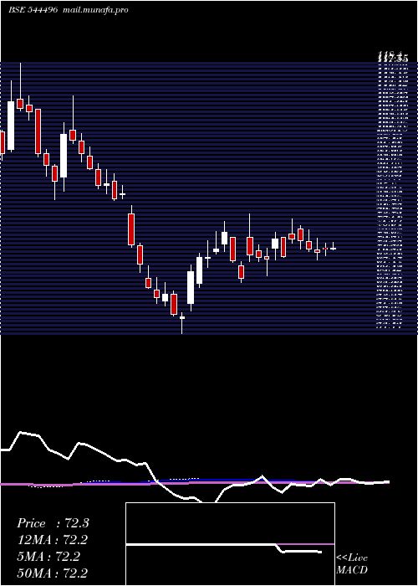Click the 'mail.munafa.pro' label
This screenshot has width=418, height=586.
click(94, 10)
